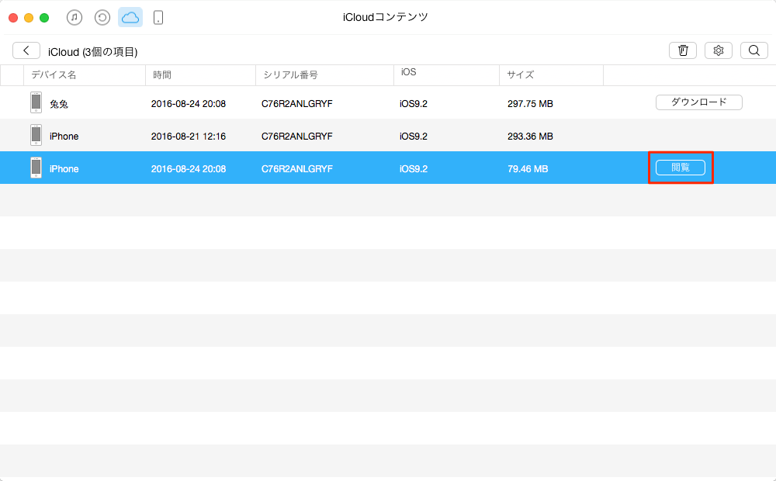Image resolution: width=776 pixels, height=481 pixels.
Task: Go back with the left arrow button
Action: pos(26,50)
